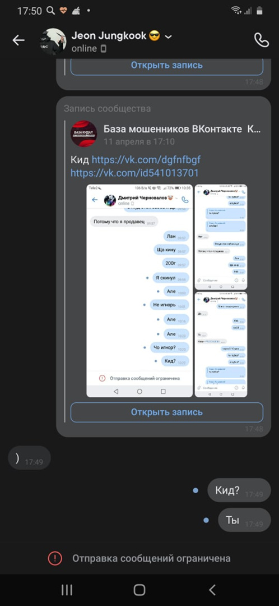Tap the incoming message bubble with parenthesis
This screenshot has width=279, height=606.
29,458
